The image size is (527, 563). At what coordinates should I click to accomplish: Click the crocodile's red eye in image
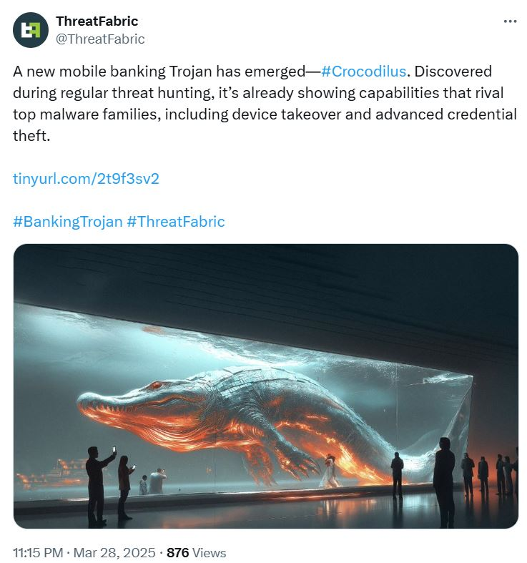click(157, 386)
